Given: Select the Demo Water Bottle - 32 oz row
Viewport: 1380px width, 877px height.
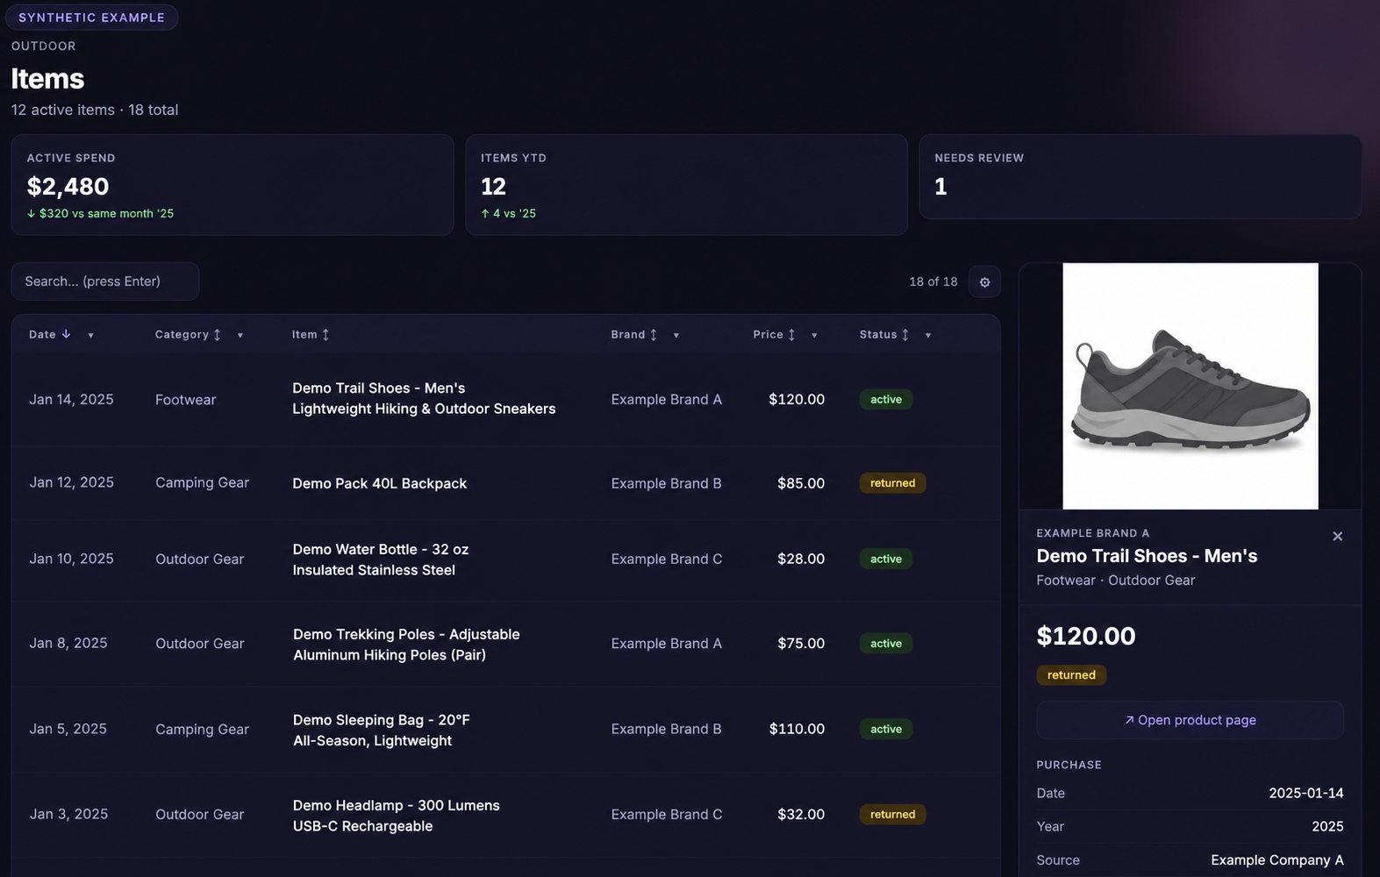Looking at the screenshot, I should 505,560.
